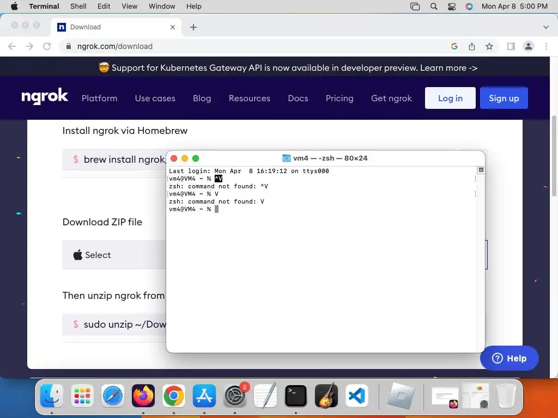Open the Window menu
Screen dimensions: 558x418
(162, 7)
